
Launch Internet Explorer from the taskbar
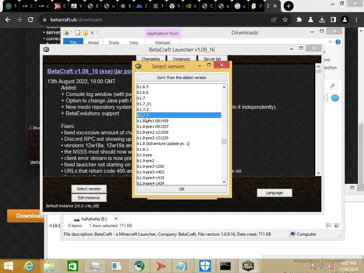29,266
